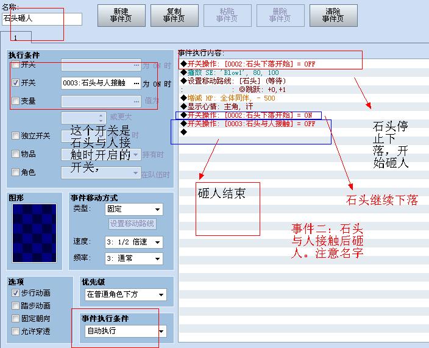
Task: Open the 事件执行条件 dropdown 自动执行
Action: 126,331
